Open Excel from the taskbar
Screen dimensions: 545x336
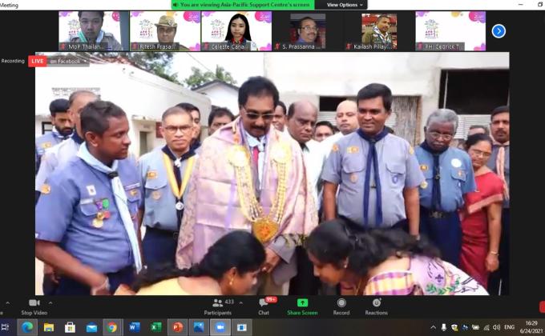pyautogui.click(x=155, y=327)
